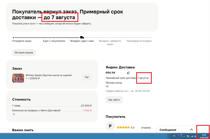Click the 23 000 ₽ item cost
Viewport: 210px width, 139px height.
click(x=86, y=106)
